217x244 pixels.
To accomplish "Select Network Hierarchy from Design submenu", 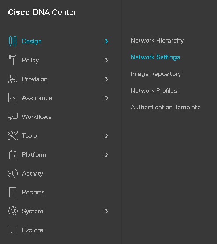I will click(157, 41).
